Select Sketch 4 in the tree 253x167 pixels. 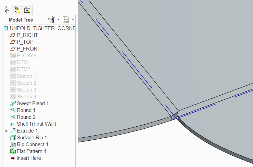coord(26,97)
